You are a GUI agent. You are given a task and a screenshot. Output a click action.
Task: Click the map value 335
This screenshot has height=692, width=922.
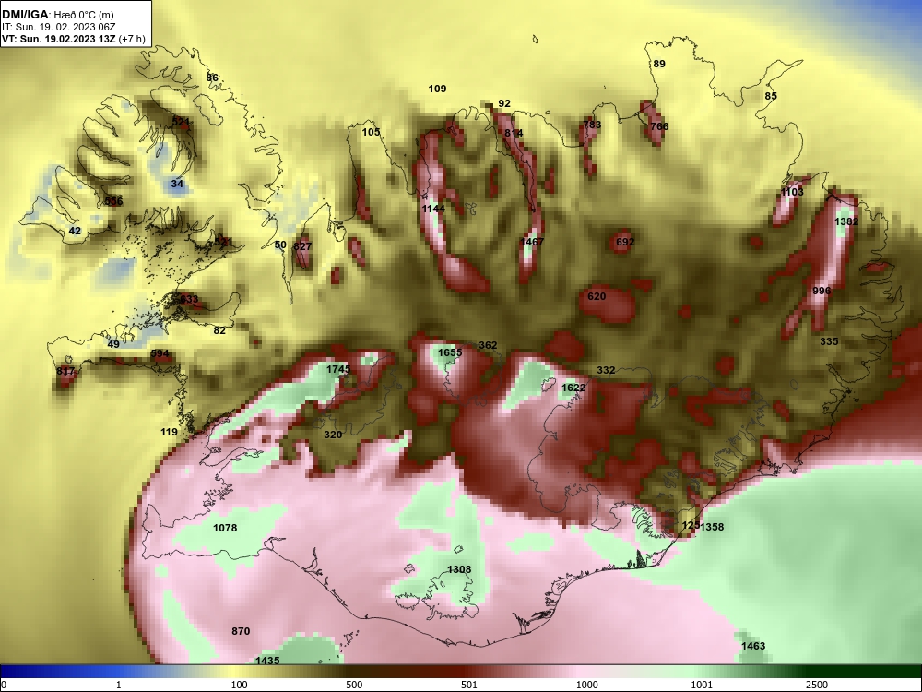(x=829, y=341)
